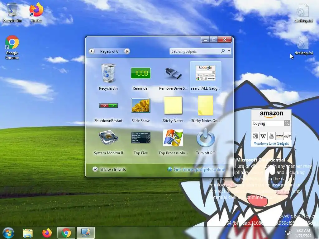Pick the searchALL Gadget thumbnail

206,77
